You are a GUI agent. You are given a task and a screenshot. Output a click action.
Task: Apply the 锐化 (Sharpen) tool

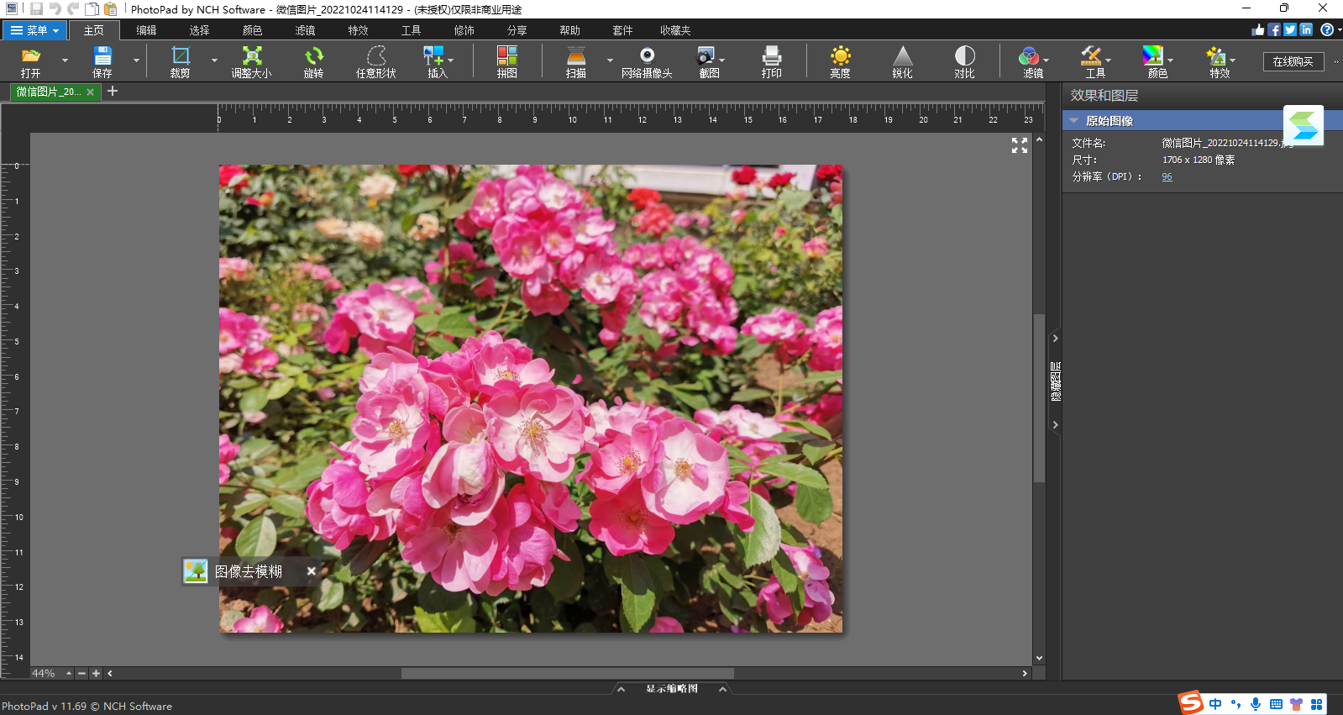902,56
